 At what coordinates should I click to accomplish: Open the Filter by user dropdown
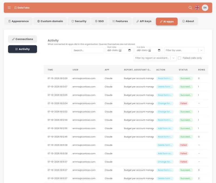coord(184,50)
